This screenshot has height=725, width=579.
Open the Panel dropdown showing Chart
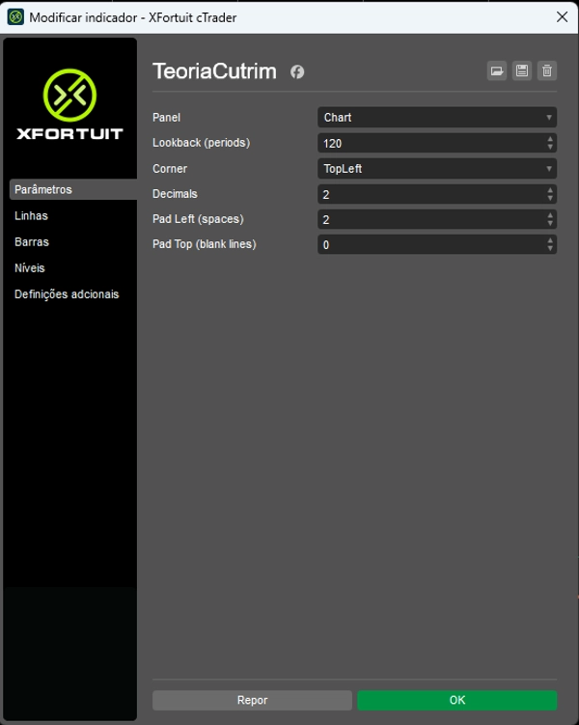[x=436, y=118]
